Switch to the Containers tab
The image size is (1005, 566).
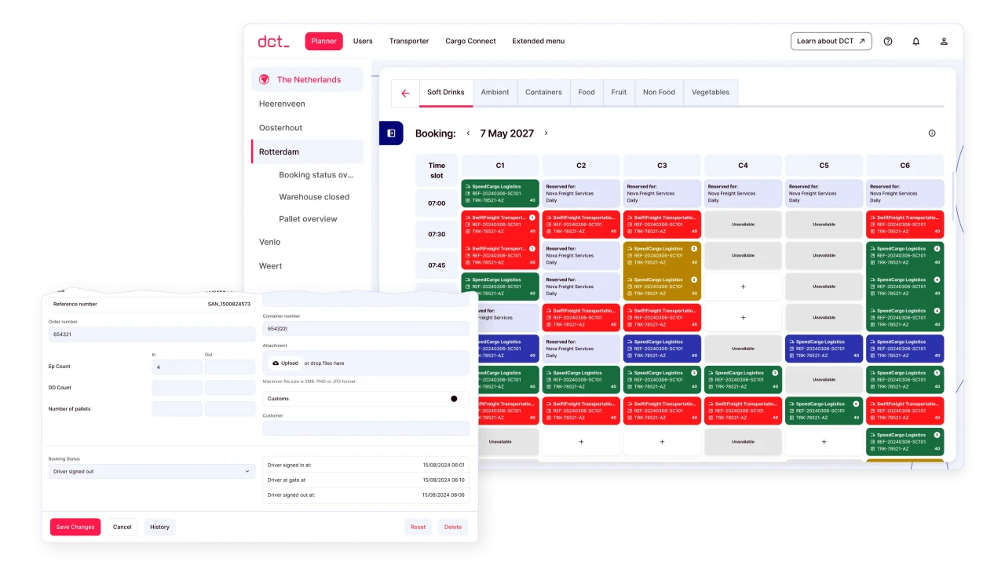tap(543, 93)
